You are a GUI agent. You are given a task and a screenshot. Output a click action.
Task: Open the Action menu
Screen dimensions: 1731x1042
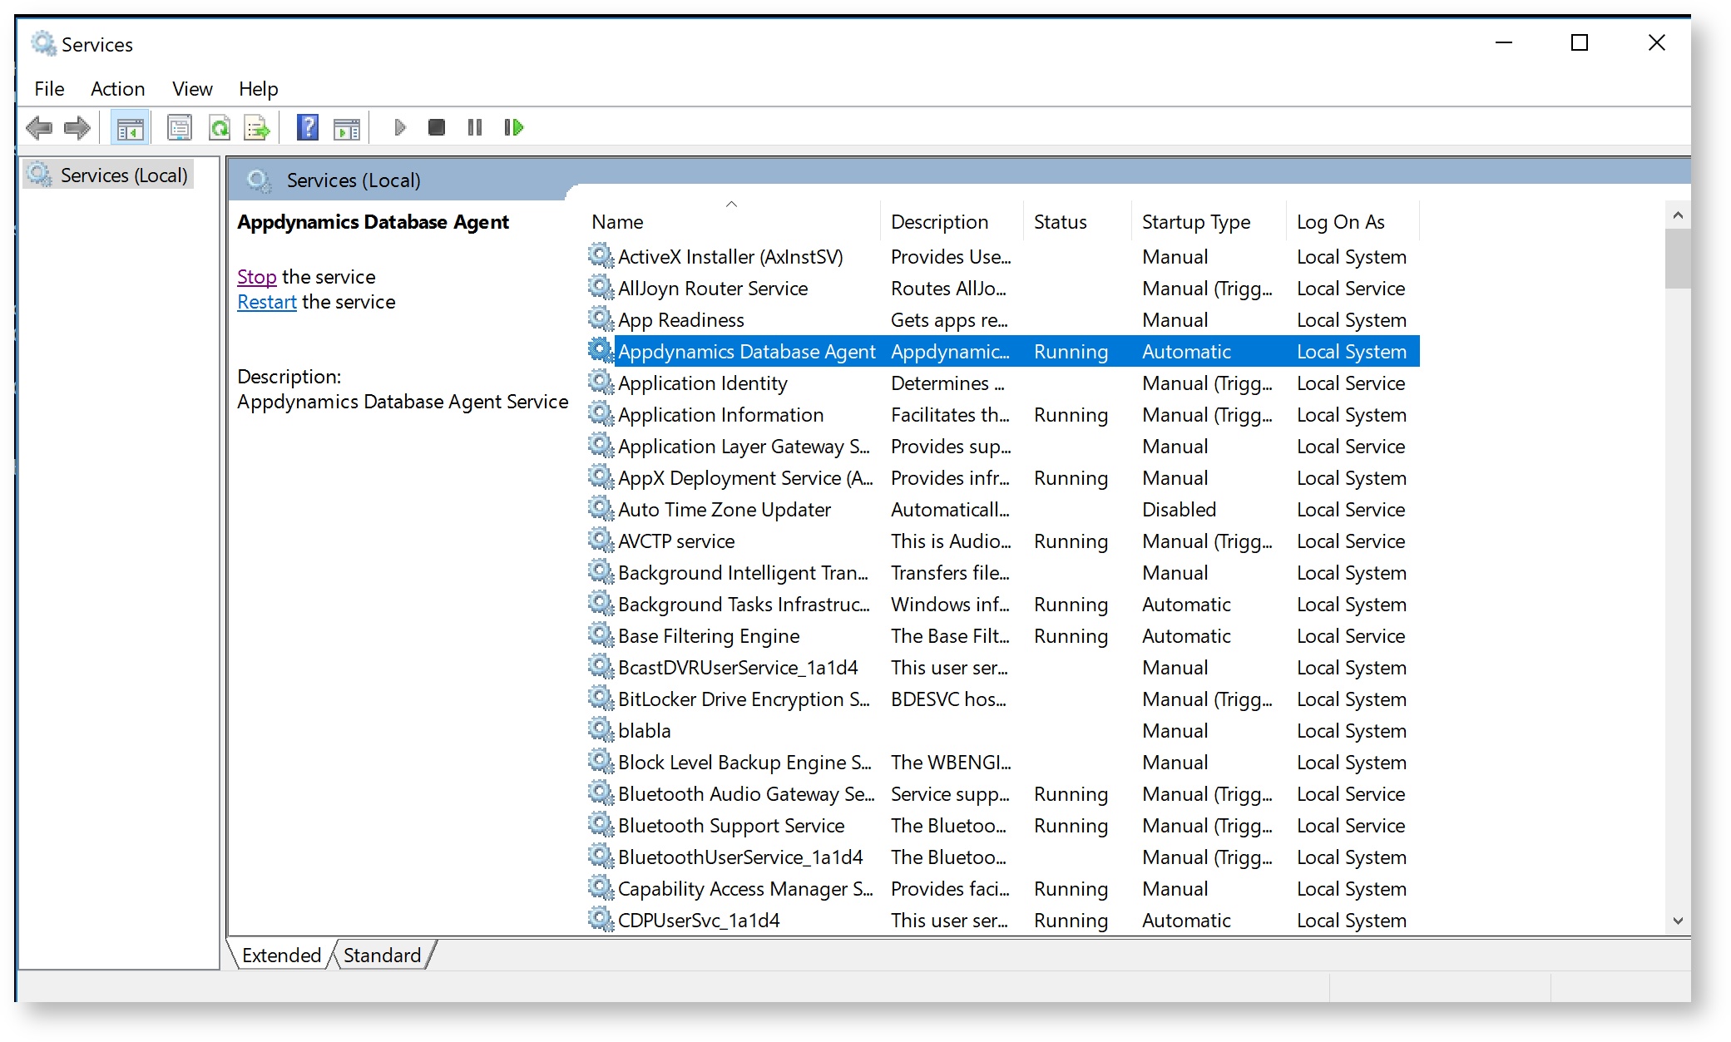coord(117,89)
